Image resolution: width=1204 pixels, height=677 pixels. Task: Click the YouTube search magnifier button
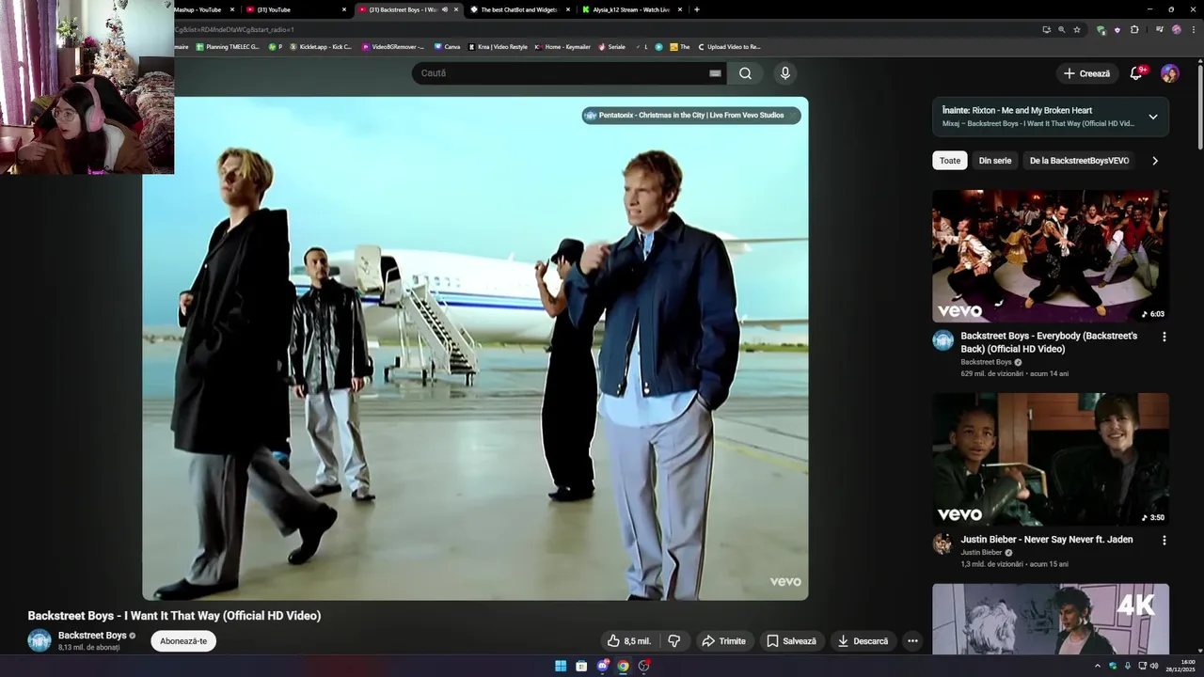pyautogui.click(x=745, y=73)
